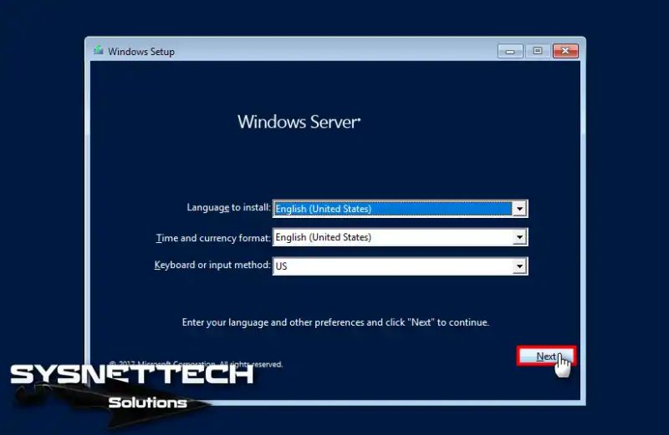Click the 'Windows Setup' title text
669x435 pixels.
point(141,52)
